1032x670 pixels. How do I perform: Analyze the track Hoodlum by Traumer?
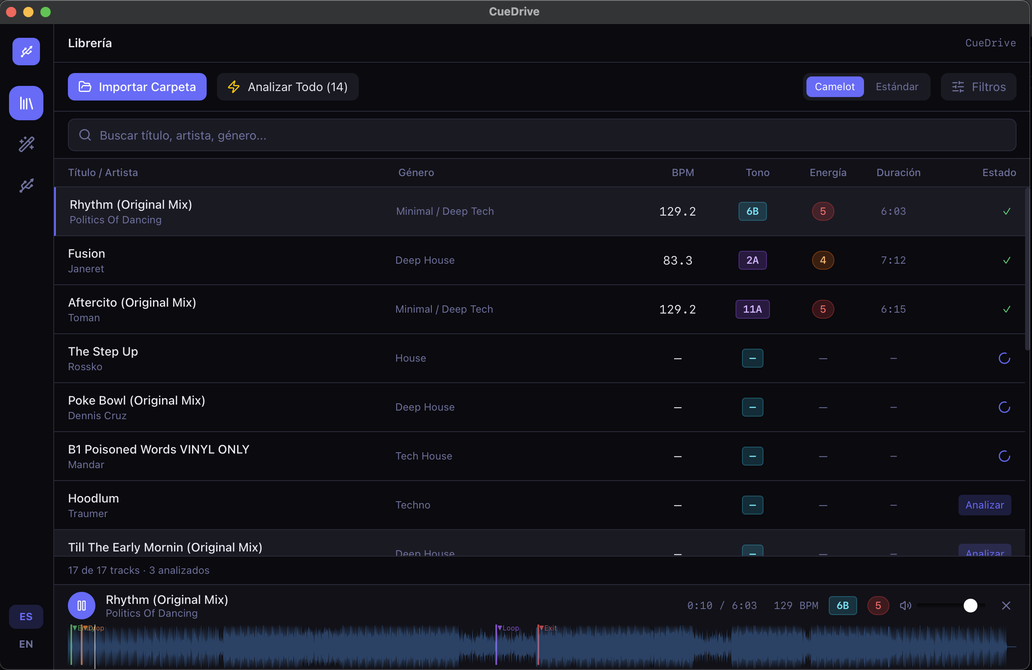click(984, 505)
